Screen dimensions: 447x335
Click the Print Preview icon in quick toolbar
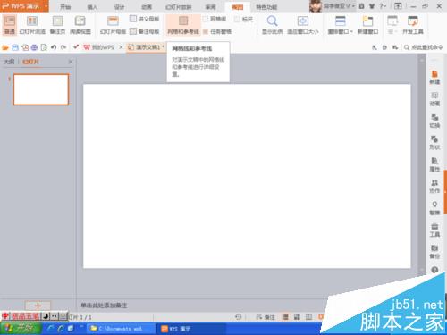click(44, 47)
